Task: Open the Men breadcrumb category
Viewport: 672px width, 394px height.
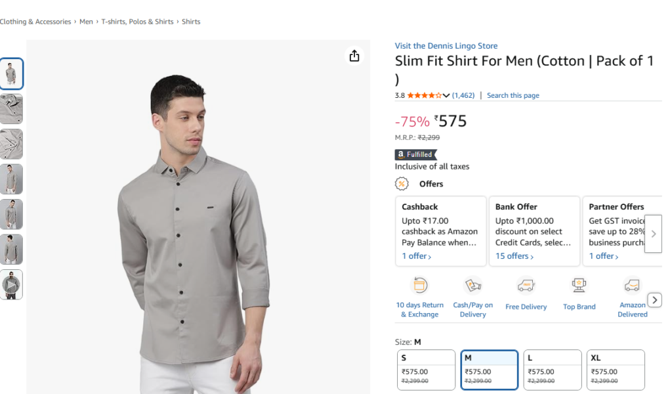Action: tap(86, 22)
